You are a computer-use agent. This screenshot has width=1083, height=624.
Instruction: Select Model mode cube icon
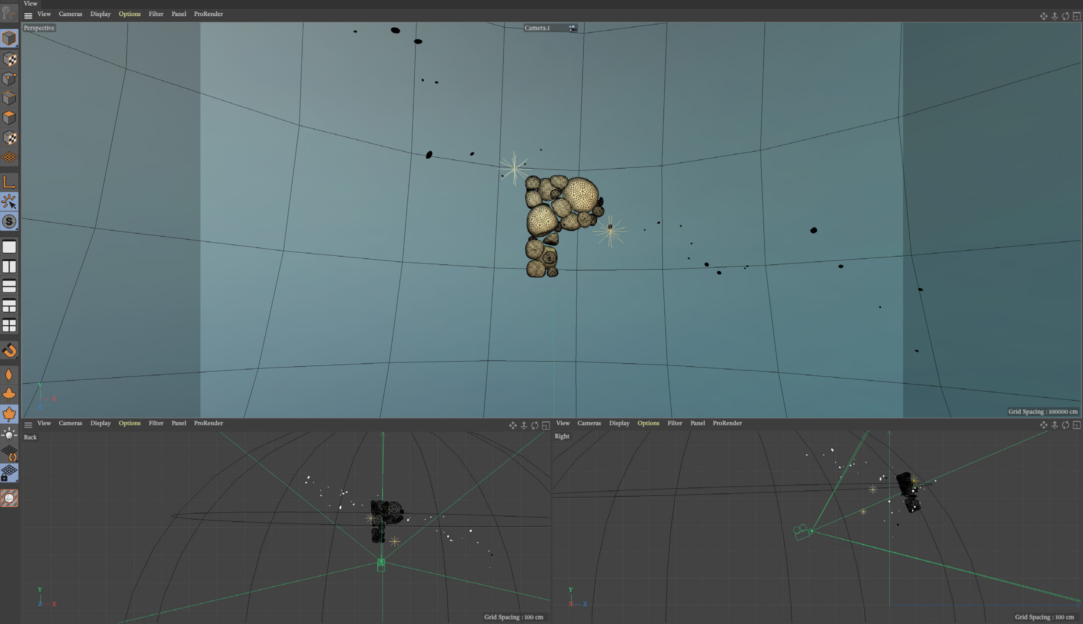pos(9,38)
